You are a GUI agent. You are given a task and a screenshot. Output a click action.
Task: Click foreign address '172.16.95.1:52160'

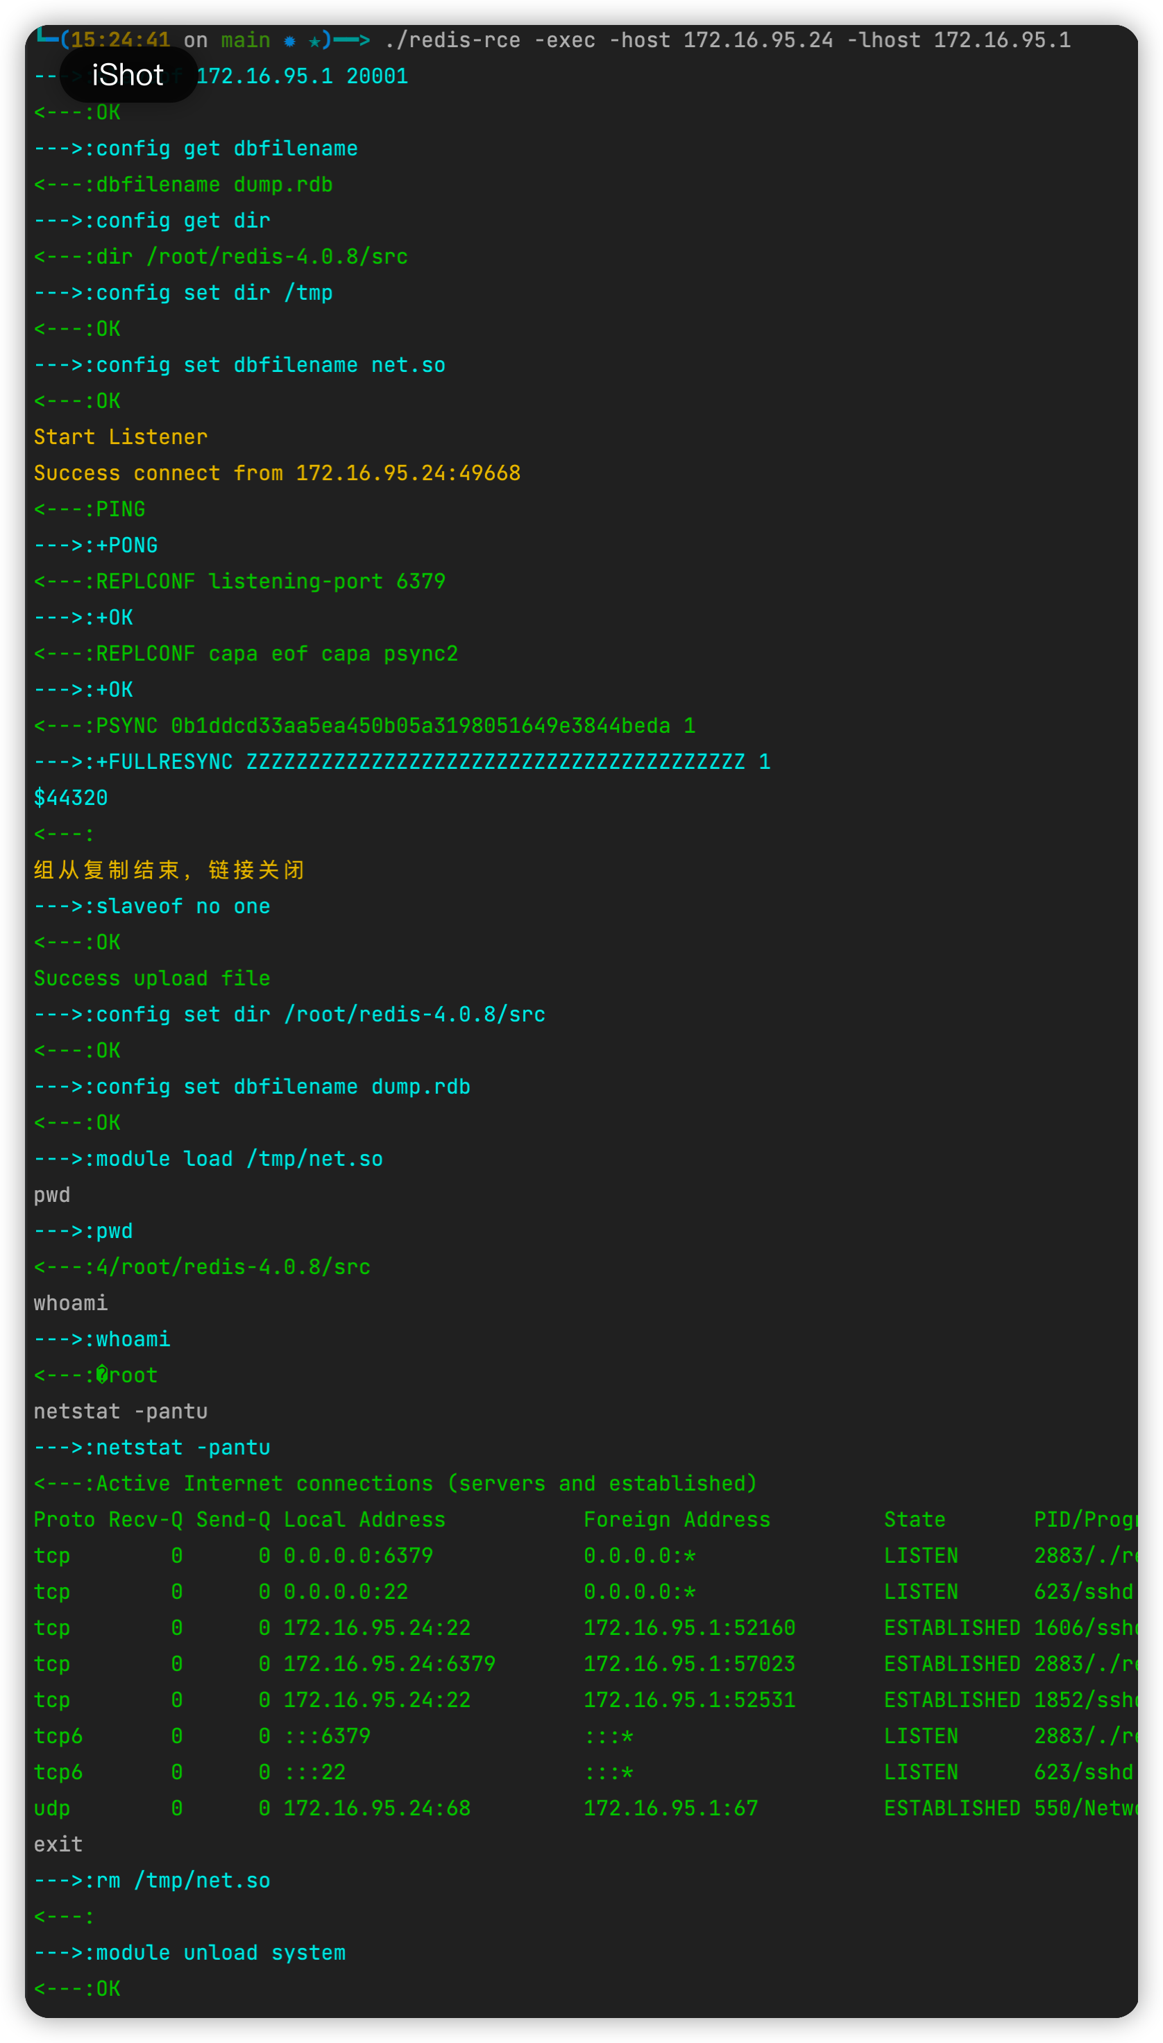click(689, 1627)
